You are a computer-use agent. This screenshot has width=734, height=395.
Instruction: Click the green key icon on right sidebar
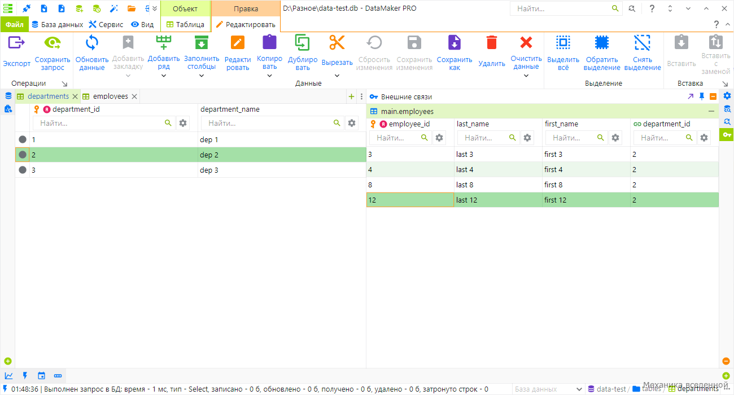coord(727,134)
